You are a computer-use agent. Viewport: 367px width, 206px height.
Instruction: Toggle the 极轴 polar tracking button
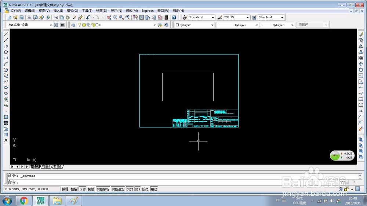[x=91, y=189]
